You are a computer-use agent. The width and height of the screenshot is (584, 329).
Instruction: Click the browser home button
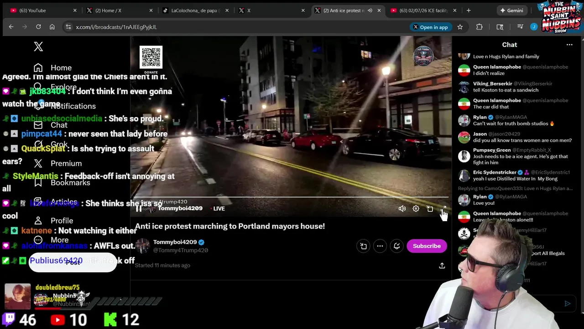click(52, 27)
